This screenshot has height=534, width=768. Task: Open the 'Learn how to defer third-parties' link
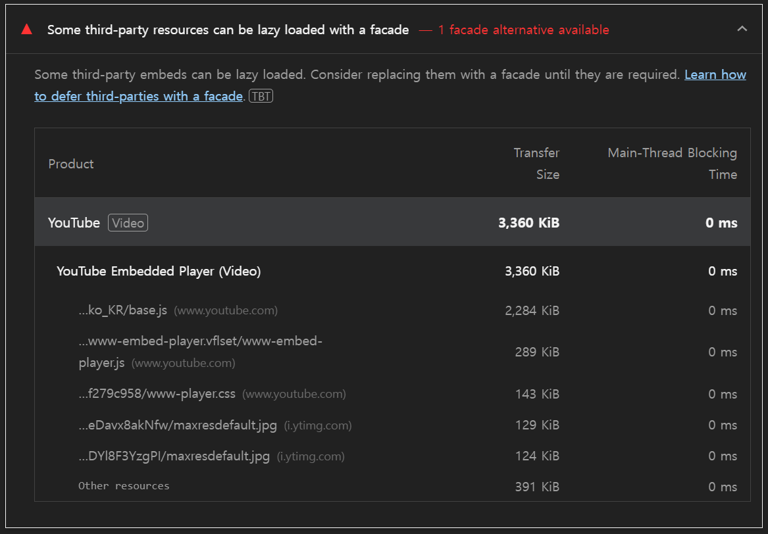click(x=390, y=85)
